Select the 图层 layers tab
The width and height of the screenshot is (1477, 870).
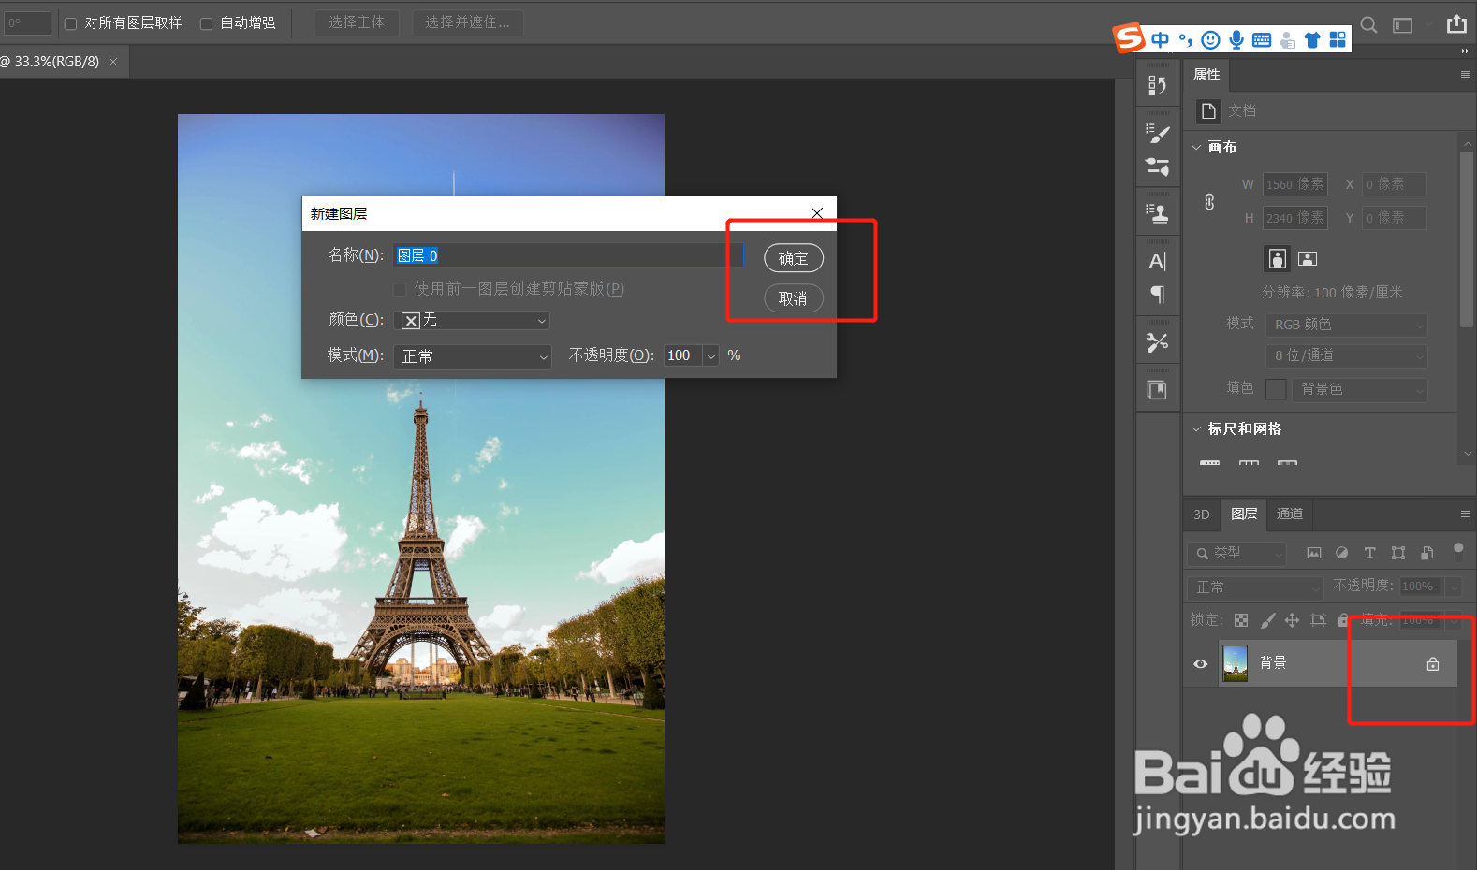pos(1244,515)
